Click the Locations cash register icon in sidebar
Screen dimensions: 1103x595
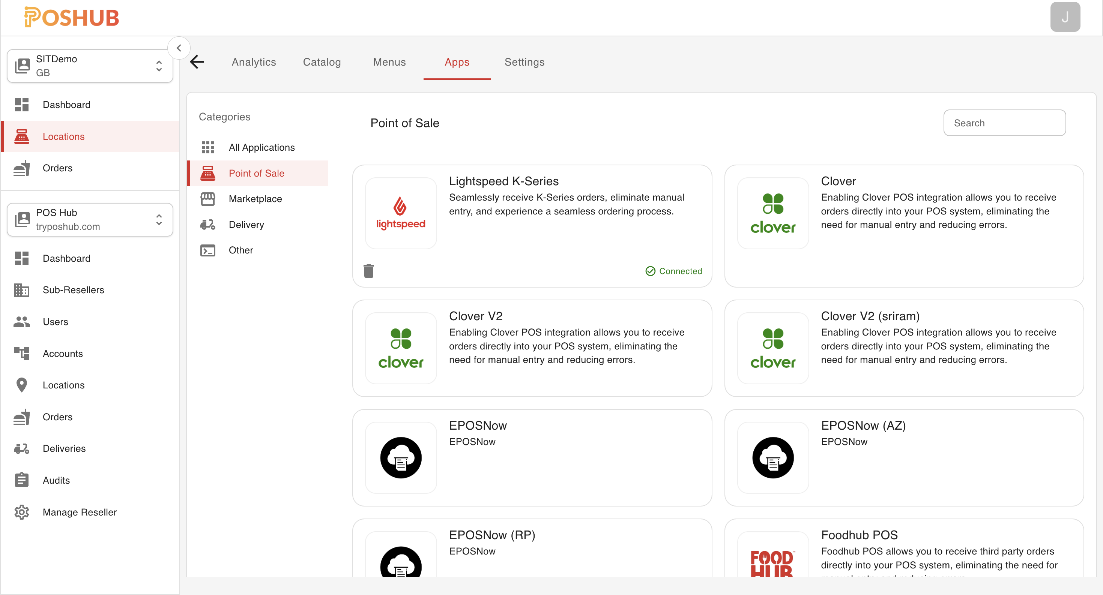tap(22, 136)
